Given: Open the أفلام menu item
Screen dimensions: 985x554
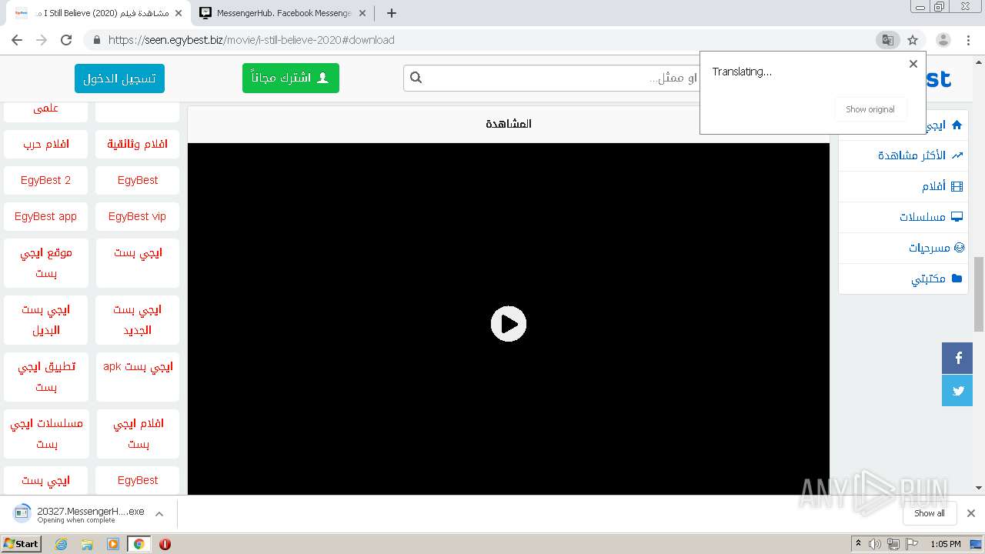Looking at the screenshot, I should [903, 186].
